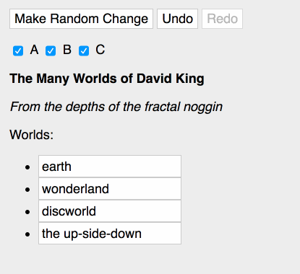Image resolution: width=300 pixels, height=274 pixels.
Task: Click the bullet beside earth
Action: pyautogui.click(x=27, y=167)
